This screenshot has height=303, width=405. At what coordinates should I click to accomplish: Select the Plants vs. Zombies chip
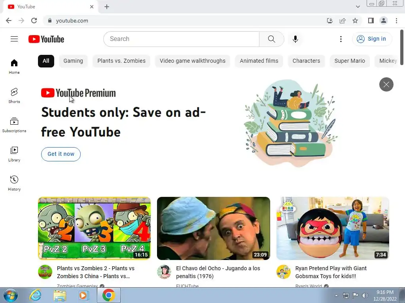point(121,61)
